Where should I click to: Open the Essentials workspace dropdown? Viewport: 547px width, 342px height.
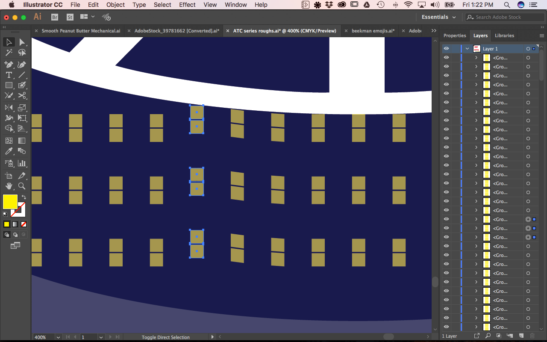439,17
